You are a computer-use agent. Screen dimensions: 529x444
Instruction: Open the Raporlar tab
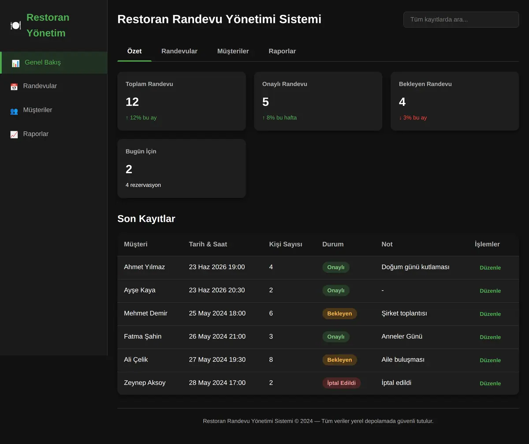[282, 51]
